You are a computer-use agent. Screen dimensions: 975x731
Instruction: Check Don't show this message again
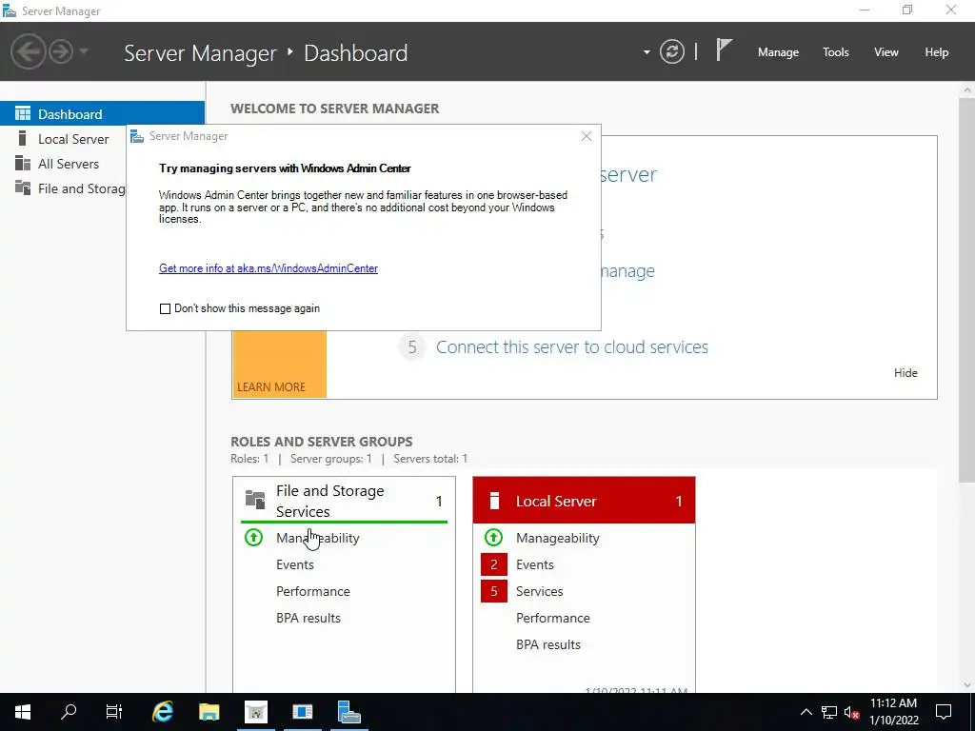coord(165,308)
